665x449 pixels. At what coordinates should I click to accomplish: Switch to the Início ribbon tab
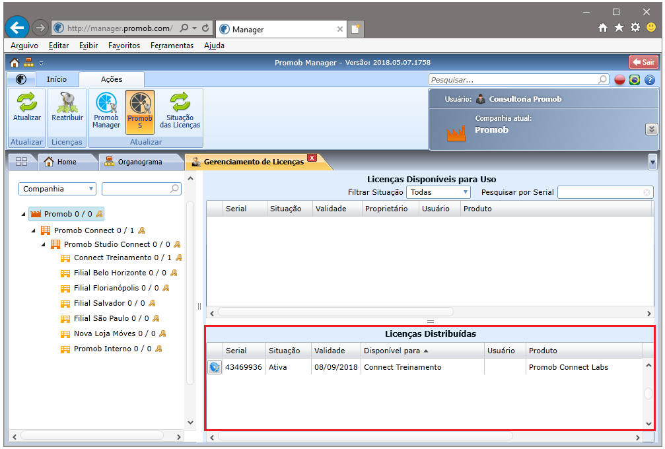coord(57,79)
